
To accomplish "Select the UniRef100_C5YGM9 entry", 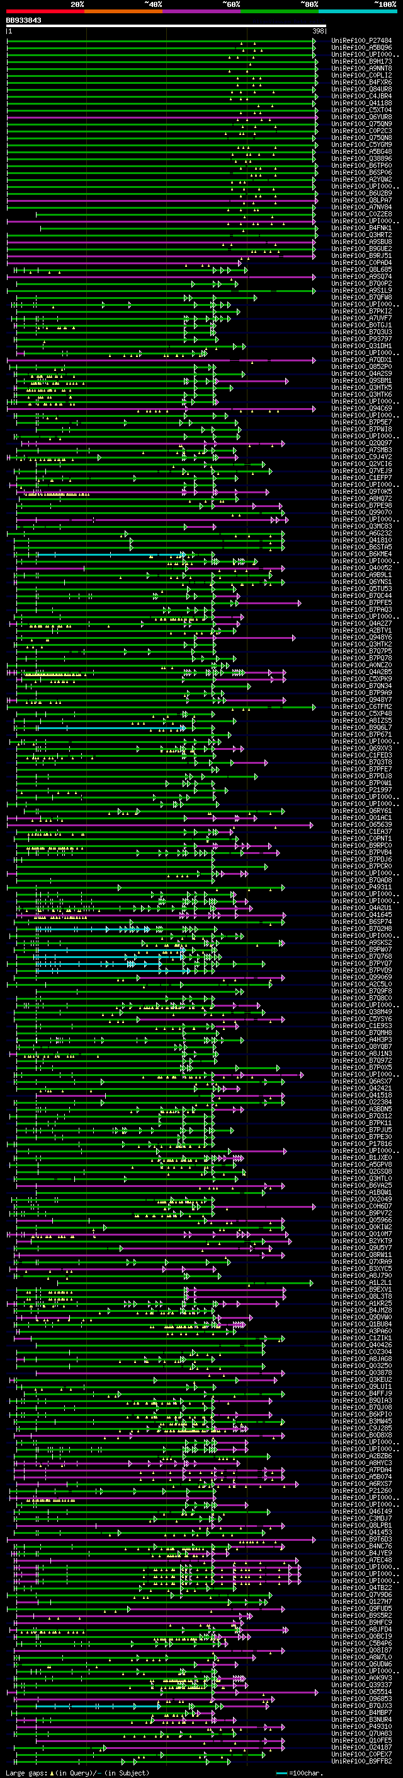I will [361, 144].
